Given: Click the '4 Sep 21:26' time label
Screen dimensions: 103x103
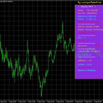Looking at the screenshot, I should [22, 102].
